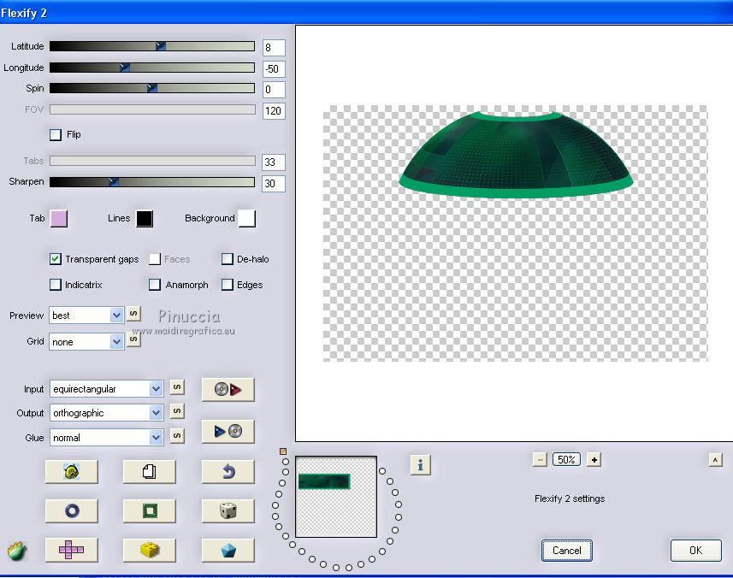
Task: Click the pink cross icon button
Action: [72, 550]
